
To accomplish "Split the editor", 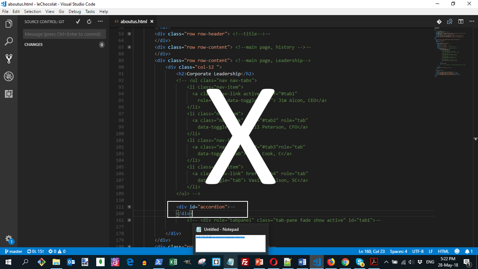I will (461, 22).
